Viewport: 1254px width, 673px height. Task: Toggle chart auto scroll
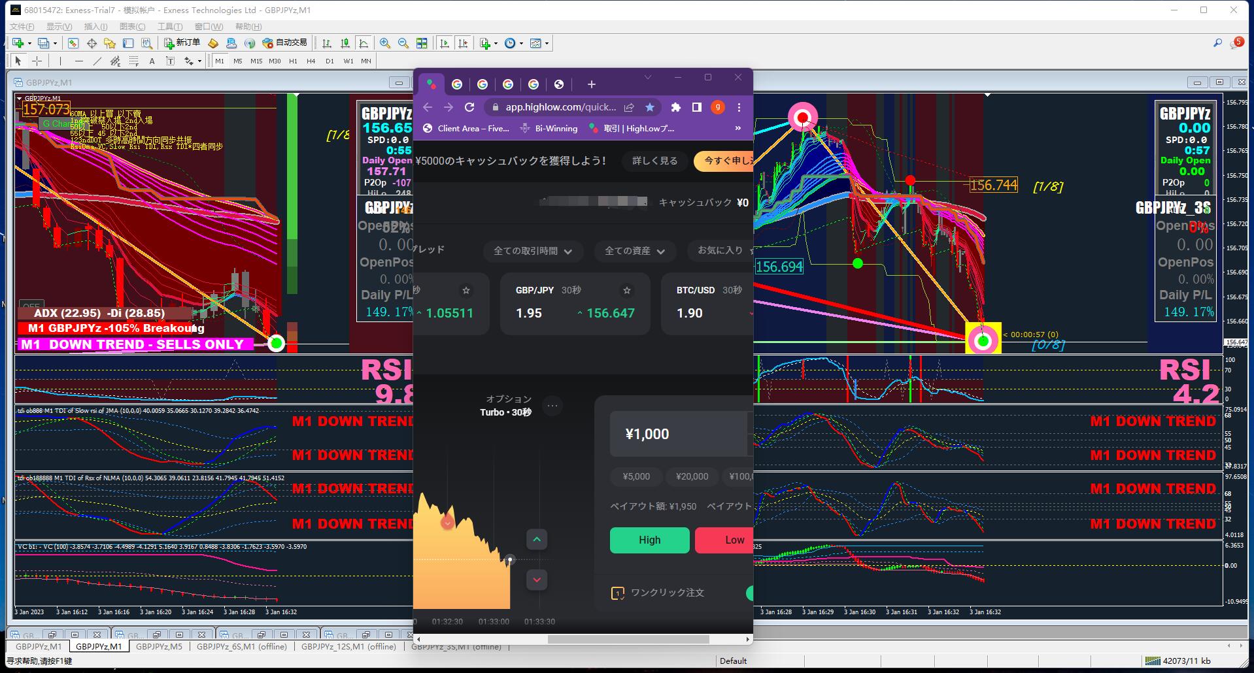tap(445, 43)
